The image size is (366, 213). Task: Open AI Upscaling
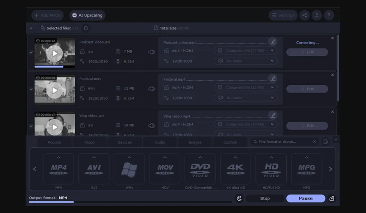(87, 15)
